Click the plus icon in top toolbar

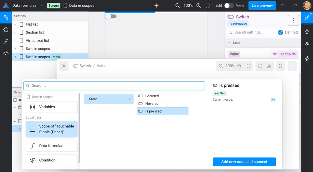[x=156, y=6]
